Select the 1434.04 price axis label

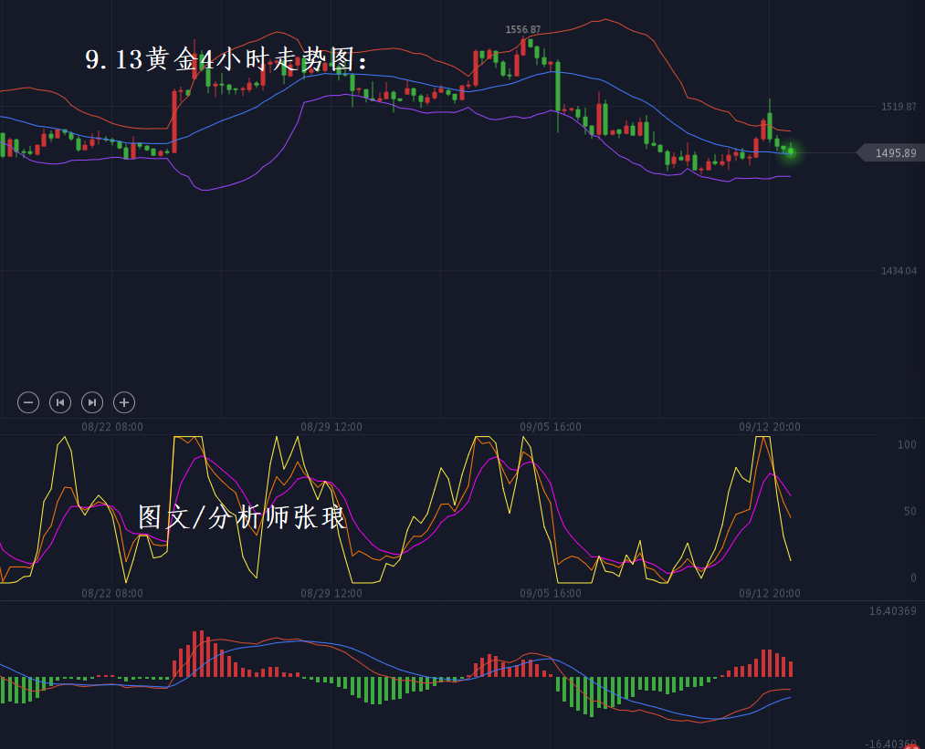[x=899, y=271]
